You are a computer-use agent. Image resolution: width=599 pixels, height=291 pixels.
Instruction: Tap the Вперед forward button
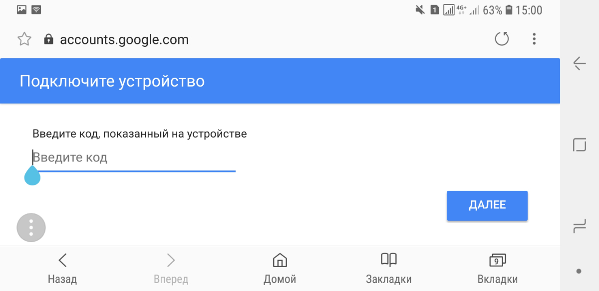pos(171,268)
